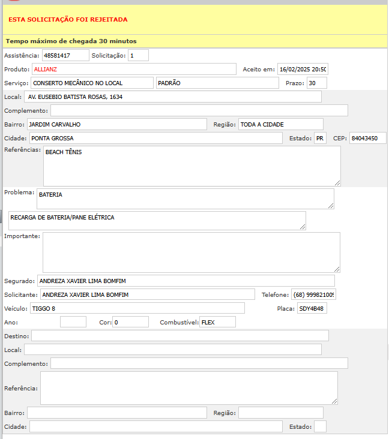Click the Produto field showing ALLIANZ
Screen dimensions: 389x439
pyautogui.click(x=134, y=69)
